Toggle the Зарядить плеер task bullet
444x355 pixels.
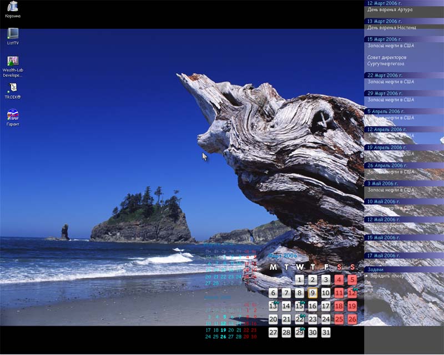pyautogui.click(x=367, y=276)
